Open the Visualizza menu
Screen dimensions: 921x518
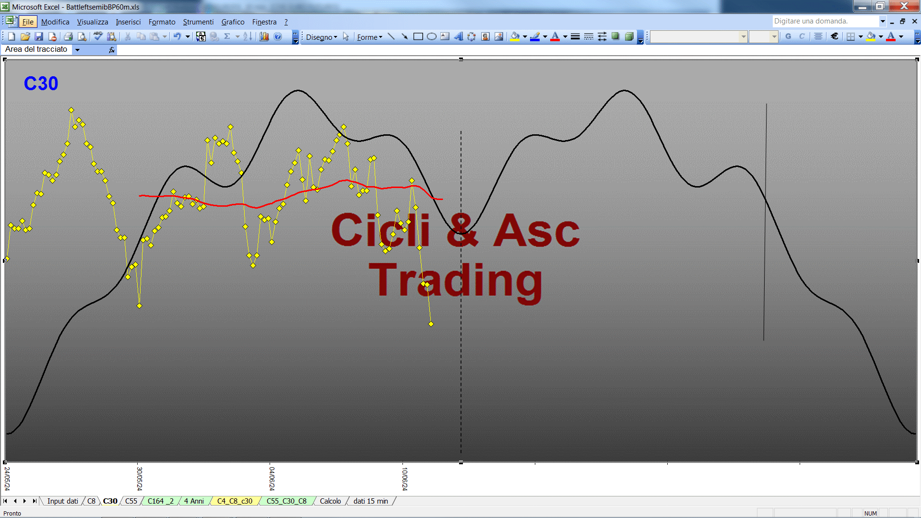tap(93, 22)
